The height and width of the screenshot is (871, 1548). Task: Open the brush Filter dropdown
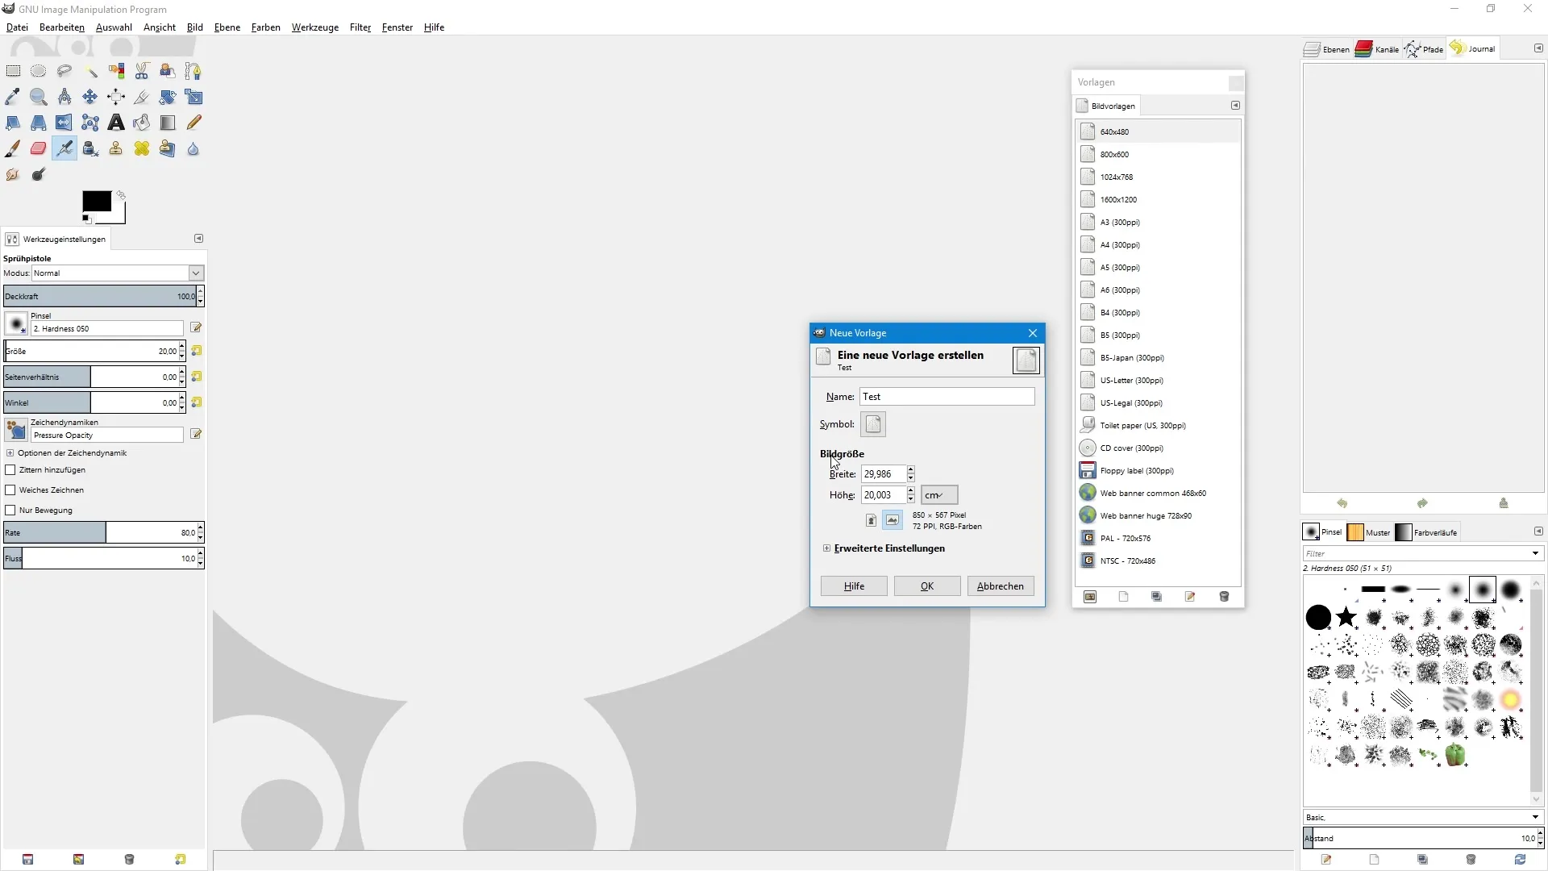pos(1535,553)
